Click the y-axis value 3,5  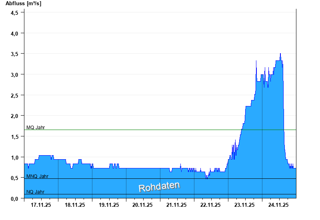(14, 54)
